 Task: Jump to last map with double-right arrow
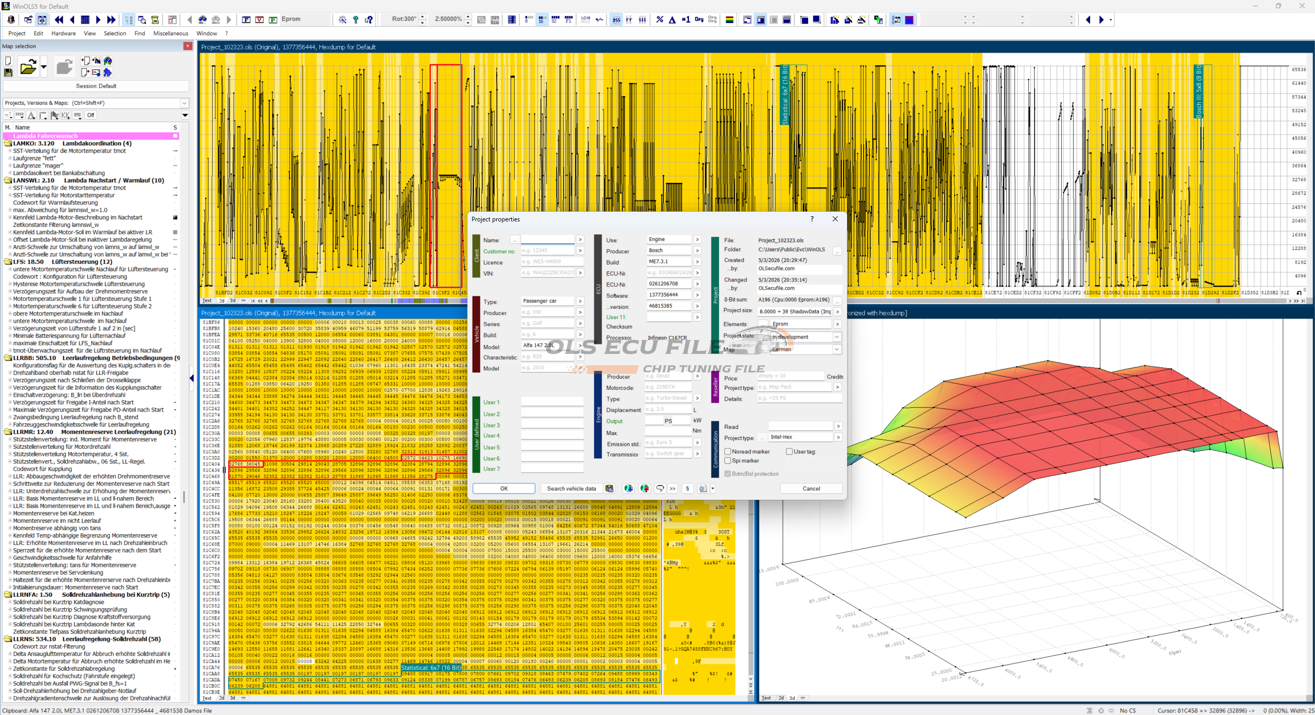111,20
